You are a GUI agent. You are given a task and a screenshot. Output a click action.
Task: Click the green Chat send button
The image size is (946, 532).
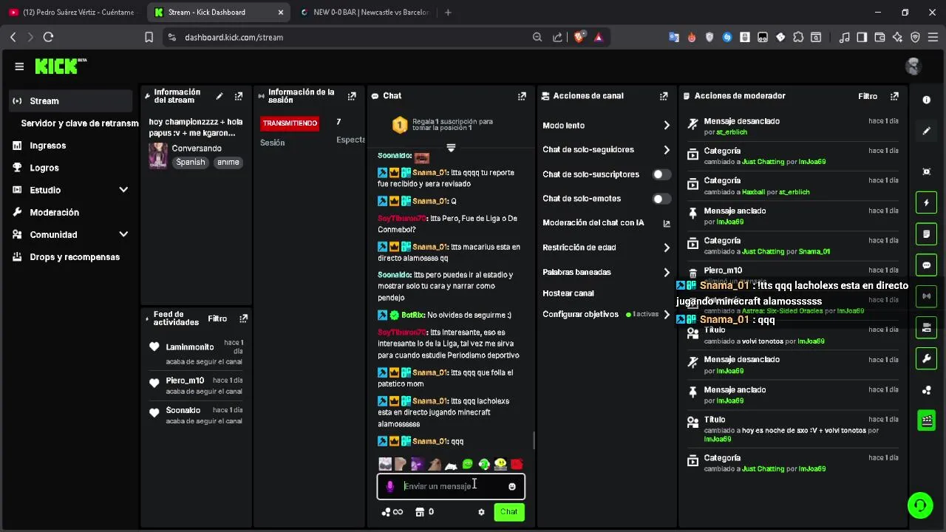[x=509, y=512]
